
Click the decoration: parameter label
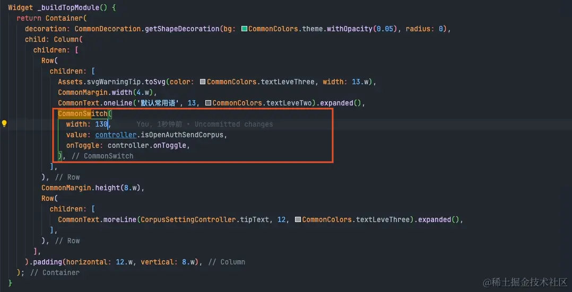[x=48, y=29]
